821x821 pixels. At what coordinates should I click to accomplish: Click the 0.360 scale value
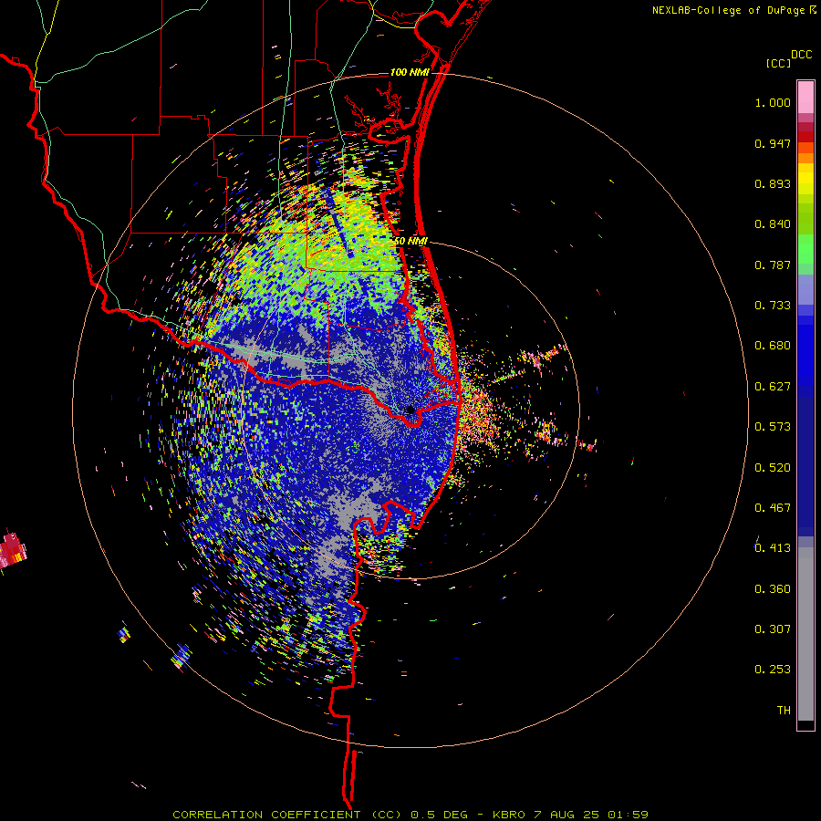tap(773, 589)
